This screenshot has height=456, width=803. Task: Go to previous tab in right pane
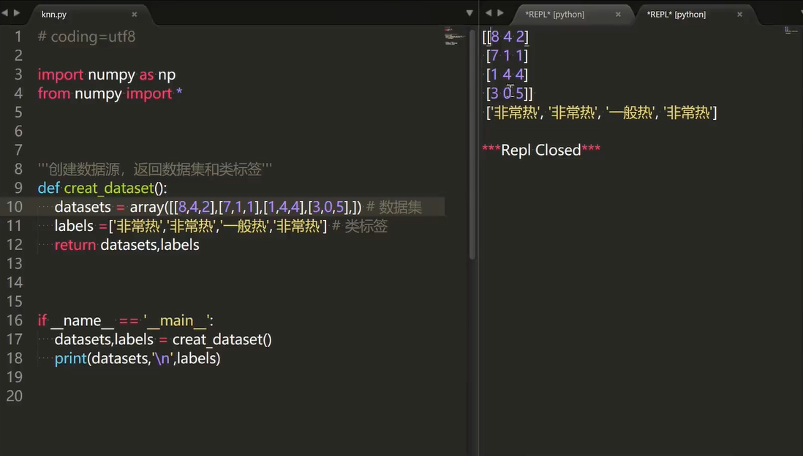point(488,13)
